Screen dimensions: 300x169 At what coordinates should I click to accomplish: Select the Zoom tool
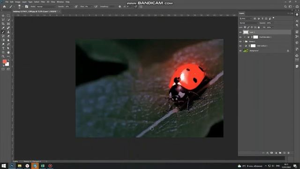click(3, 56)
